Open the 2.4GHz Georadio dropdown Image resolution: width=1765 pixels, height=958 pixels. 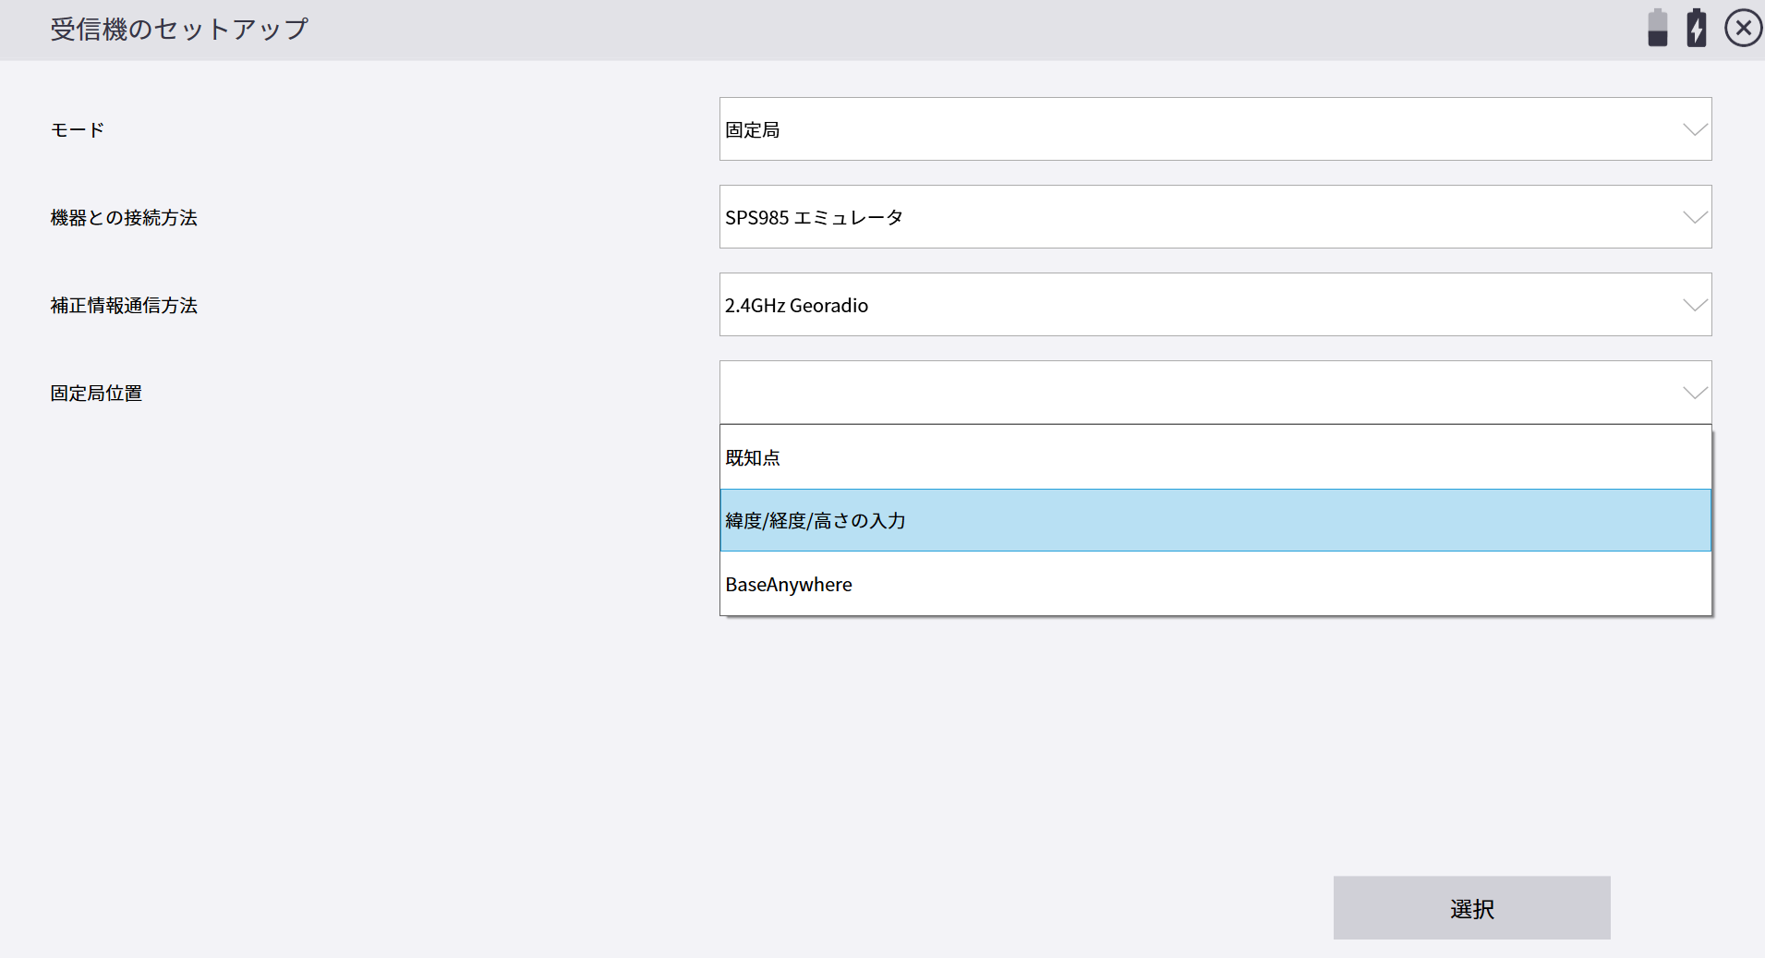point(1201,305)
